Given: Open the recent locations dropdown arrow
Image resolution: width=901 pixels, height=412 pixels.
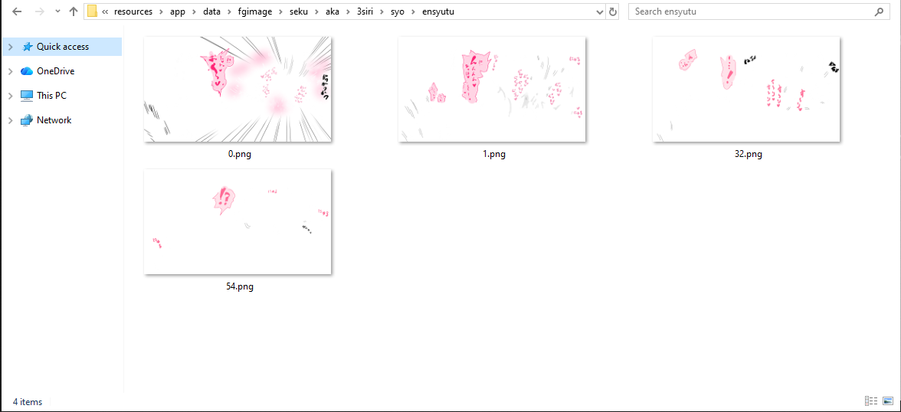Looking at the screenshot, I should point(57,11).
